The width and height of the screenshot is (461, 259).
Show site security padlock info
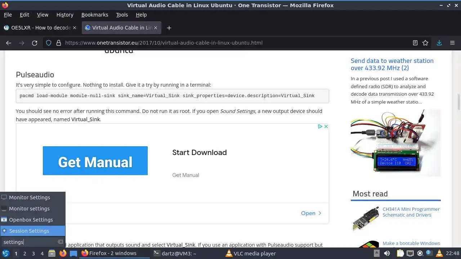pyautogui.click(x=59, y=43)
